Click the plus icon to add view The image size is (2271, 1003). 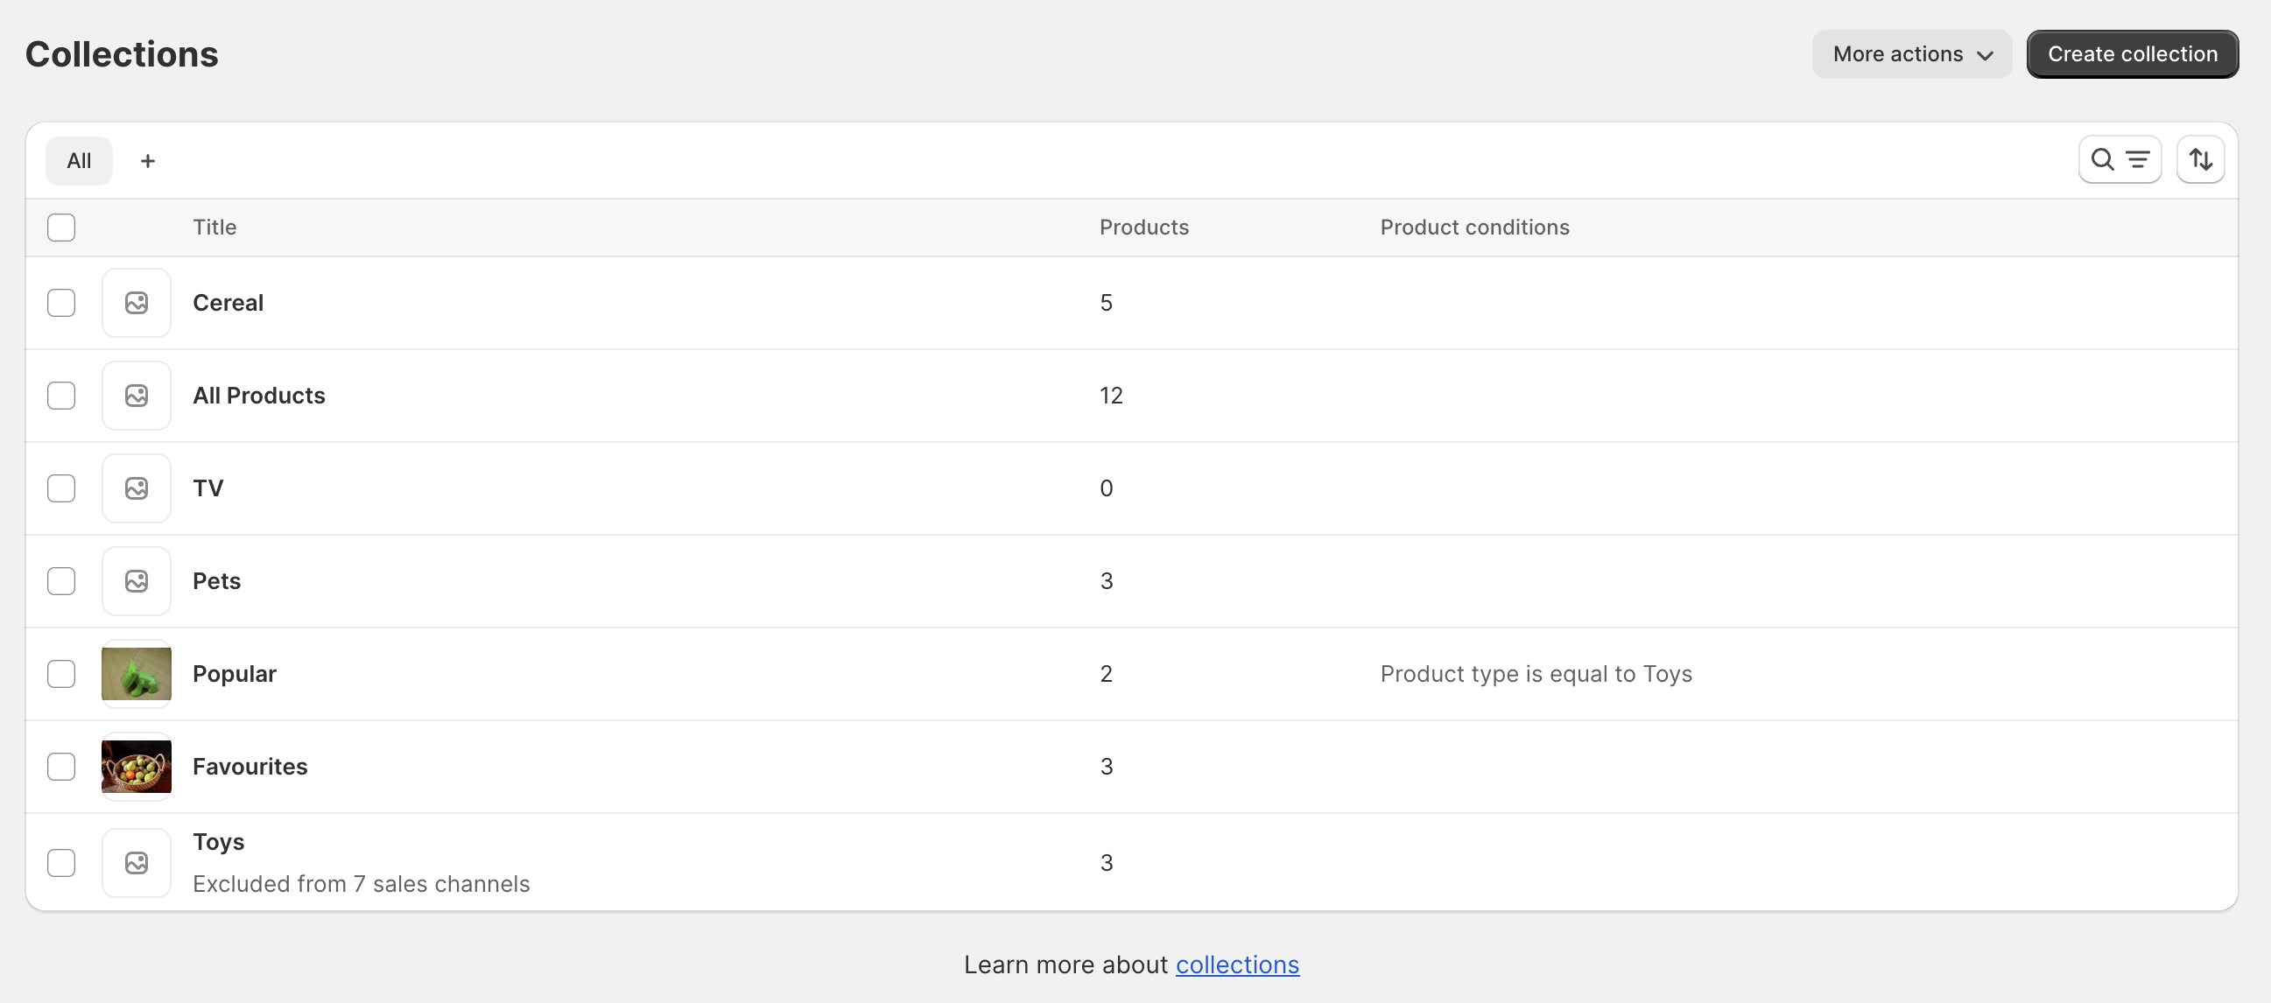(147, 160)
